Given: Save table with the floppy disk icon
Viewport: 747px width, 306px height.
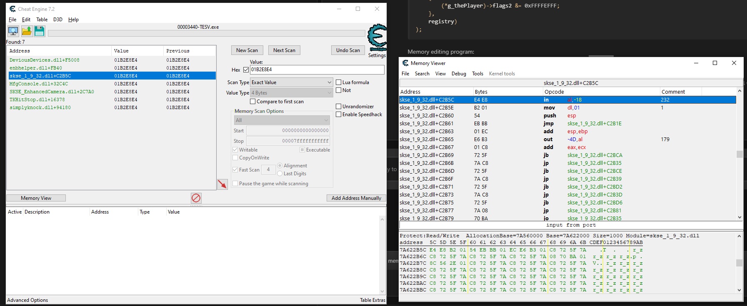Looking at the screenshot, I should [x=39, y=31].
